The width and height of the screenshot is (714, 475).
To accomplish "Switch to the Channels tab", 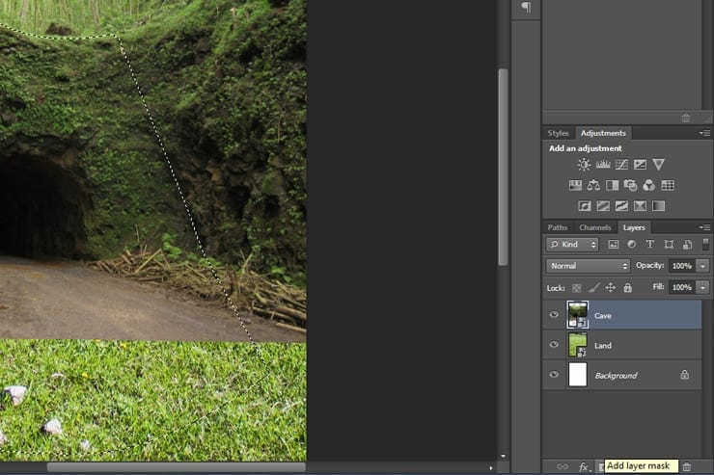I will [x=594, y=227].
